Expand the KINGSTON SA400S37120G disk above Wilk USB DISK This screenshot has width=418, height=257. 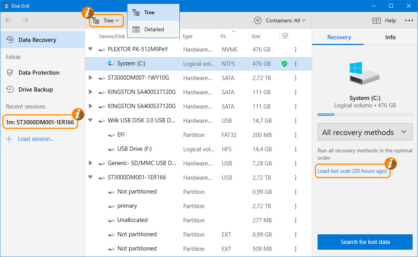point(90,106)
